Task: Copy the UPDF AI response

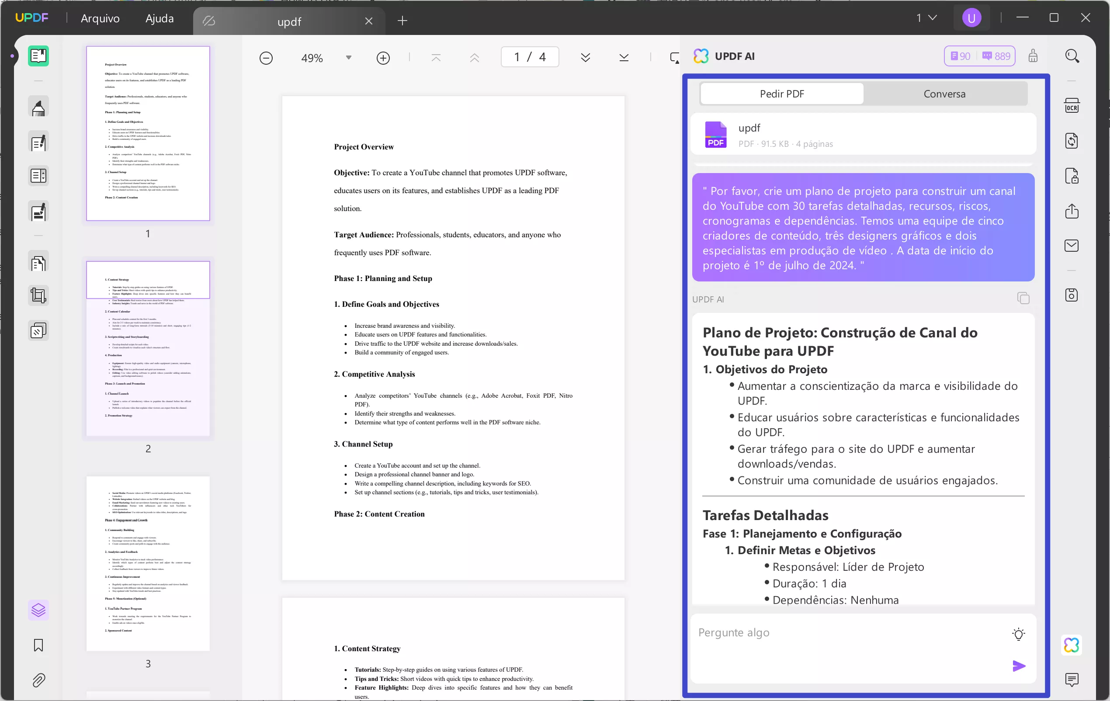Action: (x=1024, y=298)
